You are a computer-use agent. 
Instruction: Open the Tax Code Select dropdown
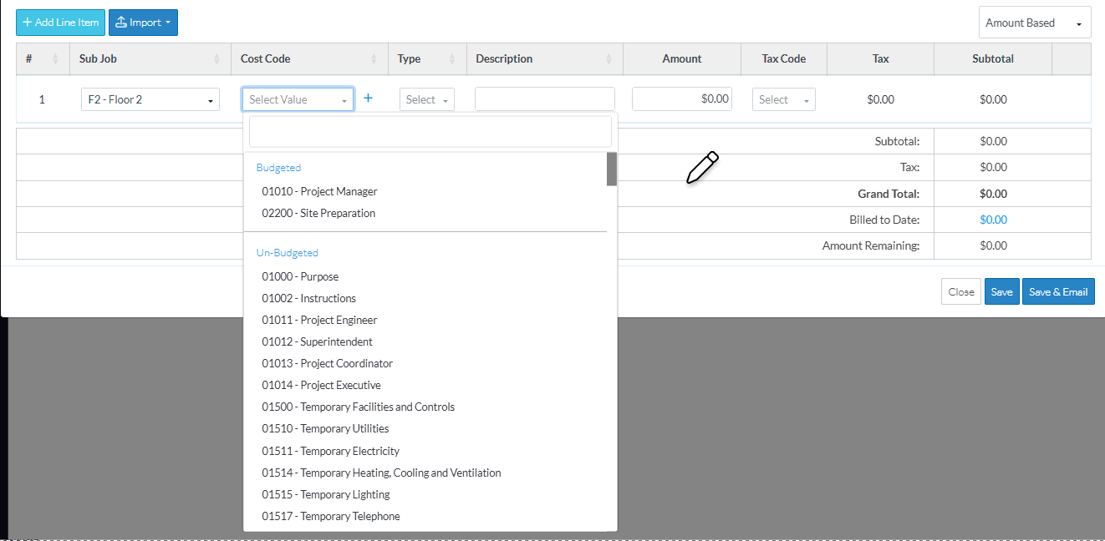[x=783, y=99]
